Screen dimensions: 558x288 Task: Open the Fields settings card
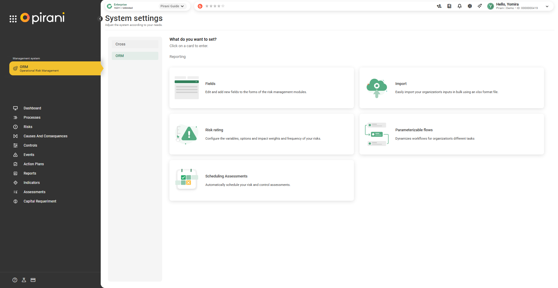[x=261, y=88]
